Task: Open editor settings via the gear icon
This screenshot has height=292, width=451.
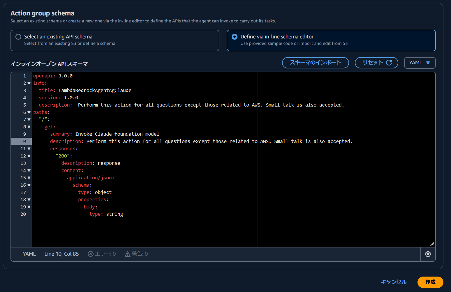Action: 428,254
